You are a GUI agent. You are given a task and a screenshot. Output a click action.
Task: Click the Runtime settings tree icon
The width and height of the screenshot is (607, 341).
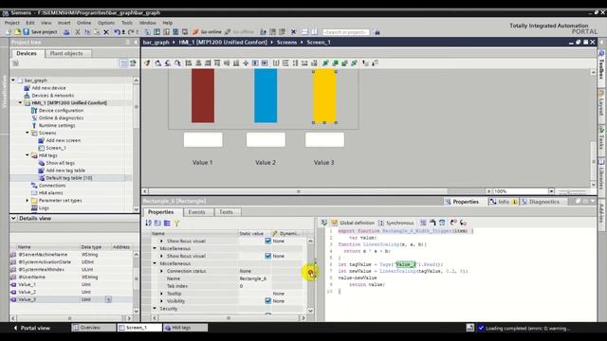coord(34,125)
